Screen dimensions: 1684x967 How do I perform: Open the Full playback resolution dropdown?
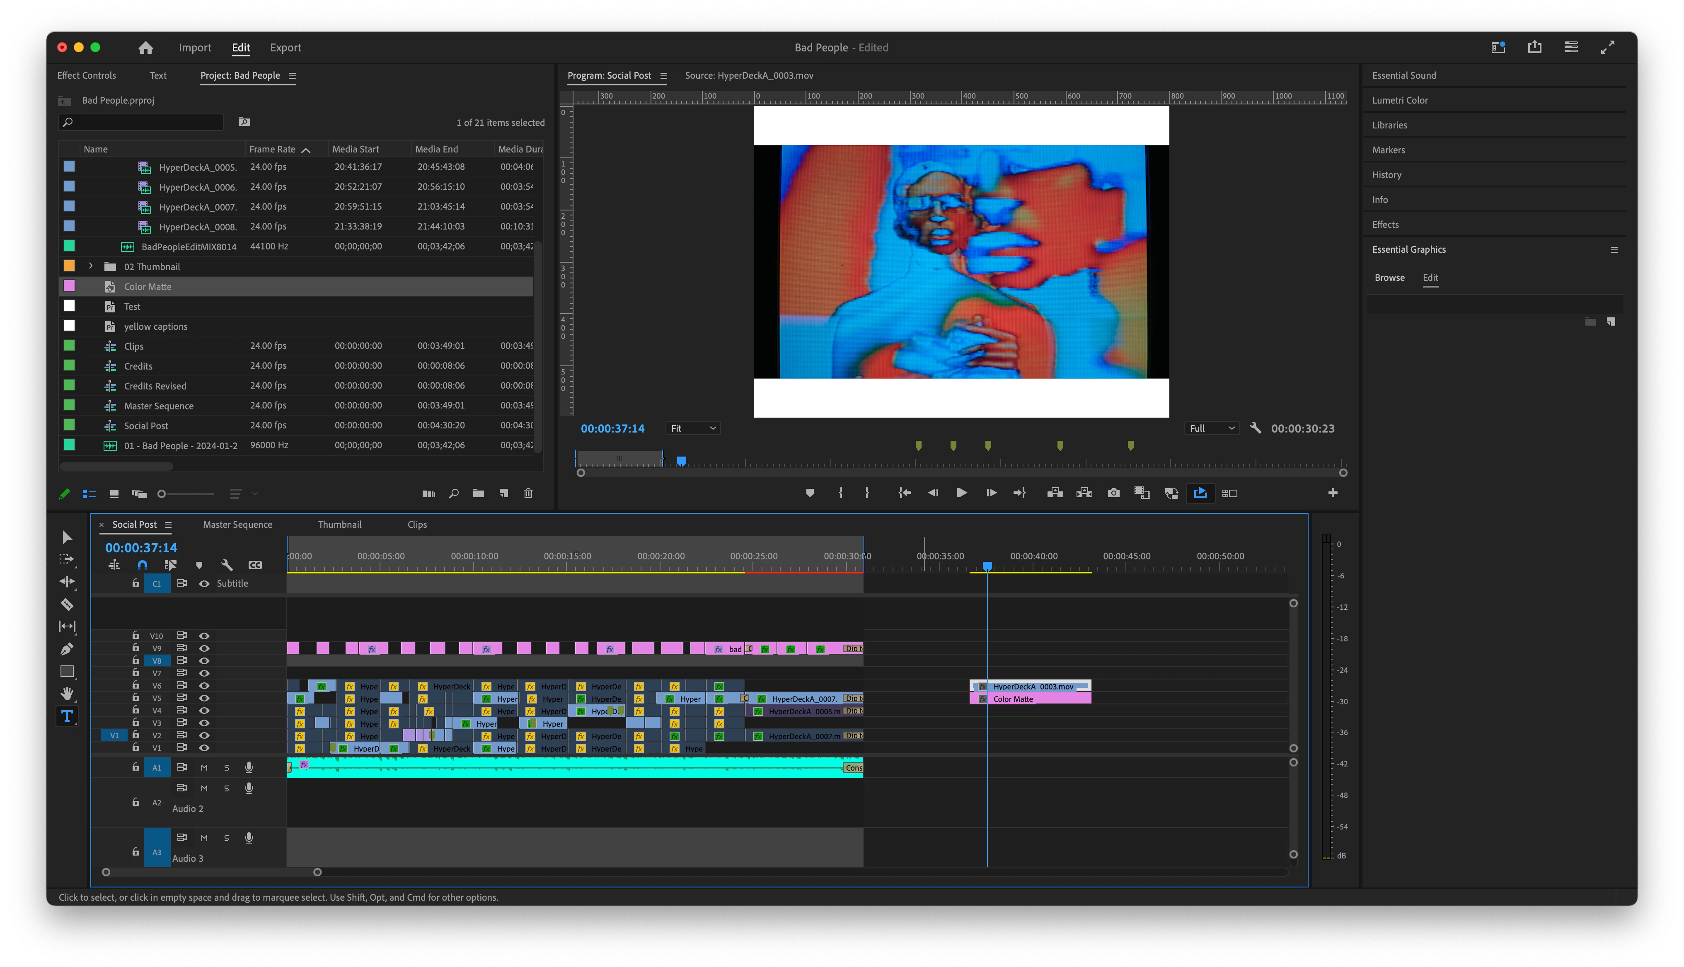click(1211, 428)
